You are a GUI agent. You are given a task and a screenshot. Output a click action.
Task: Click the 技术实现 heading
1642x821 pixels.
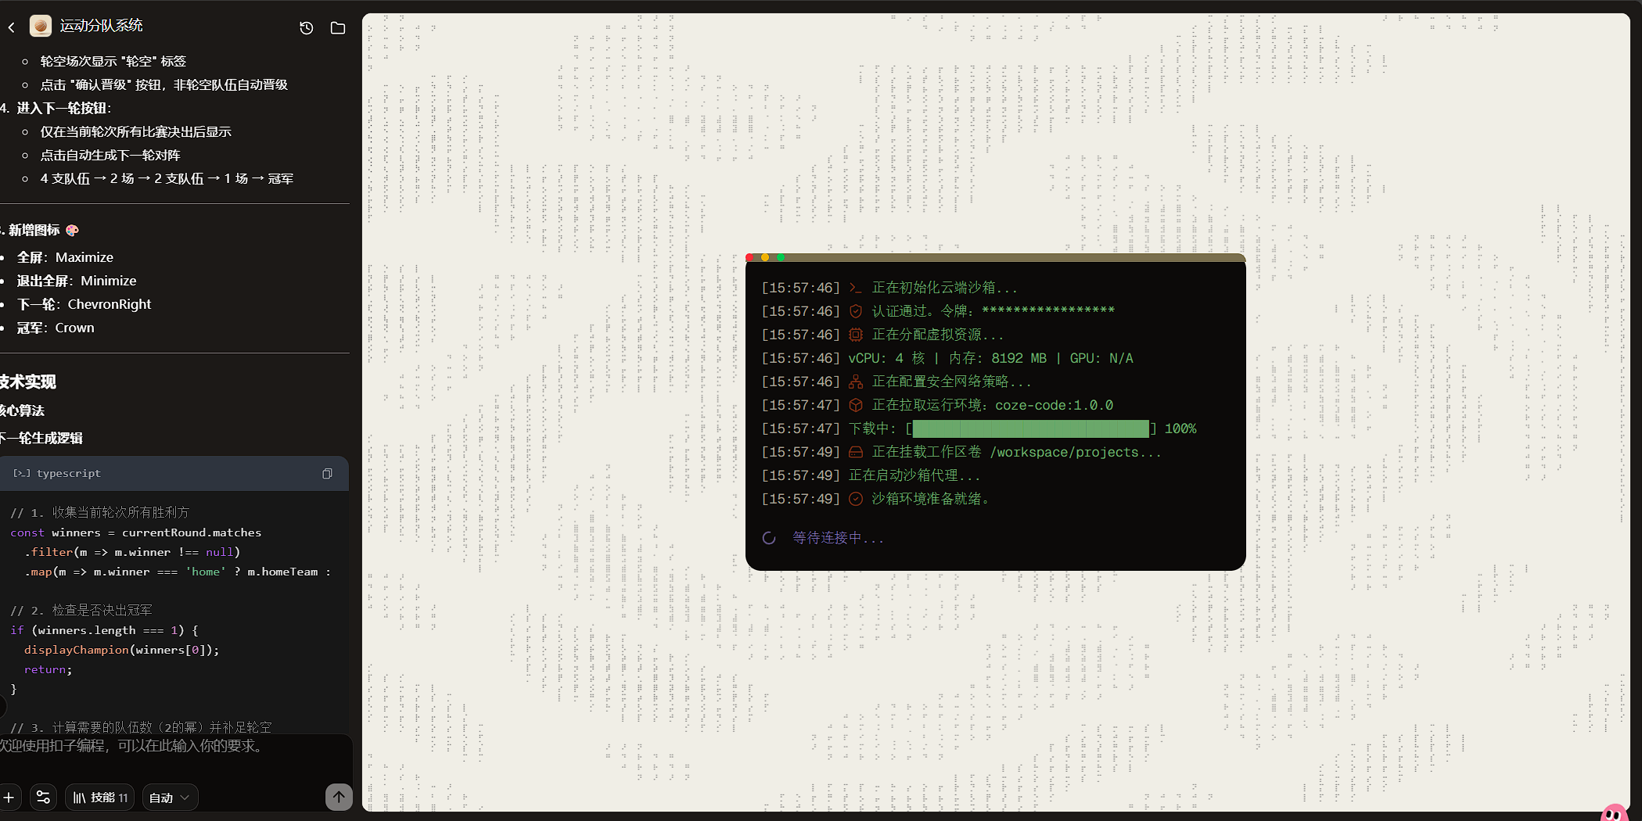click(28, 382)
